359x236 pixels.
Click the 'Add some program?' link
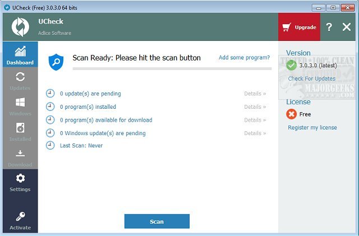pyautogui.click(x=244, y=58)
